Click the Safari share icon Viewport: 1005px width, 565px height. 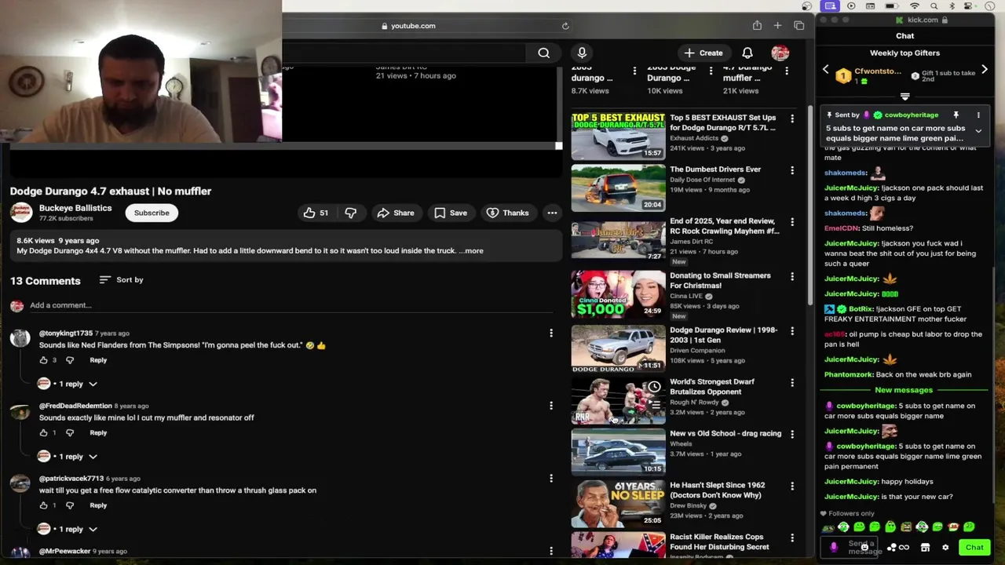757,26
